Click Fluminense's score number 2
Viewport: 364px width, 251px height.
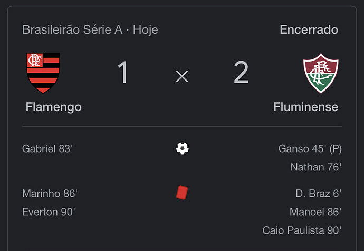pyautogui.click(x=241, y=72)
